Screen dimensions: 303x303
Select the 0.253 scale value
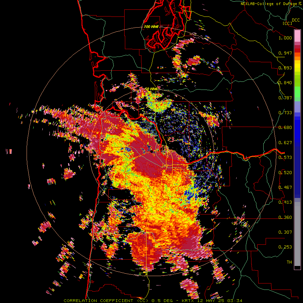click(x=285, y=247)
